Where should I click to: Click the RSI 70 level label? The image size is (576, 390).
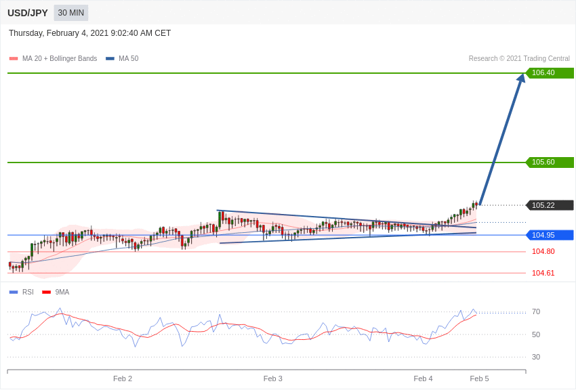click(x=536, y=312)
